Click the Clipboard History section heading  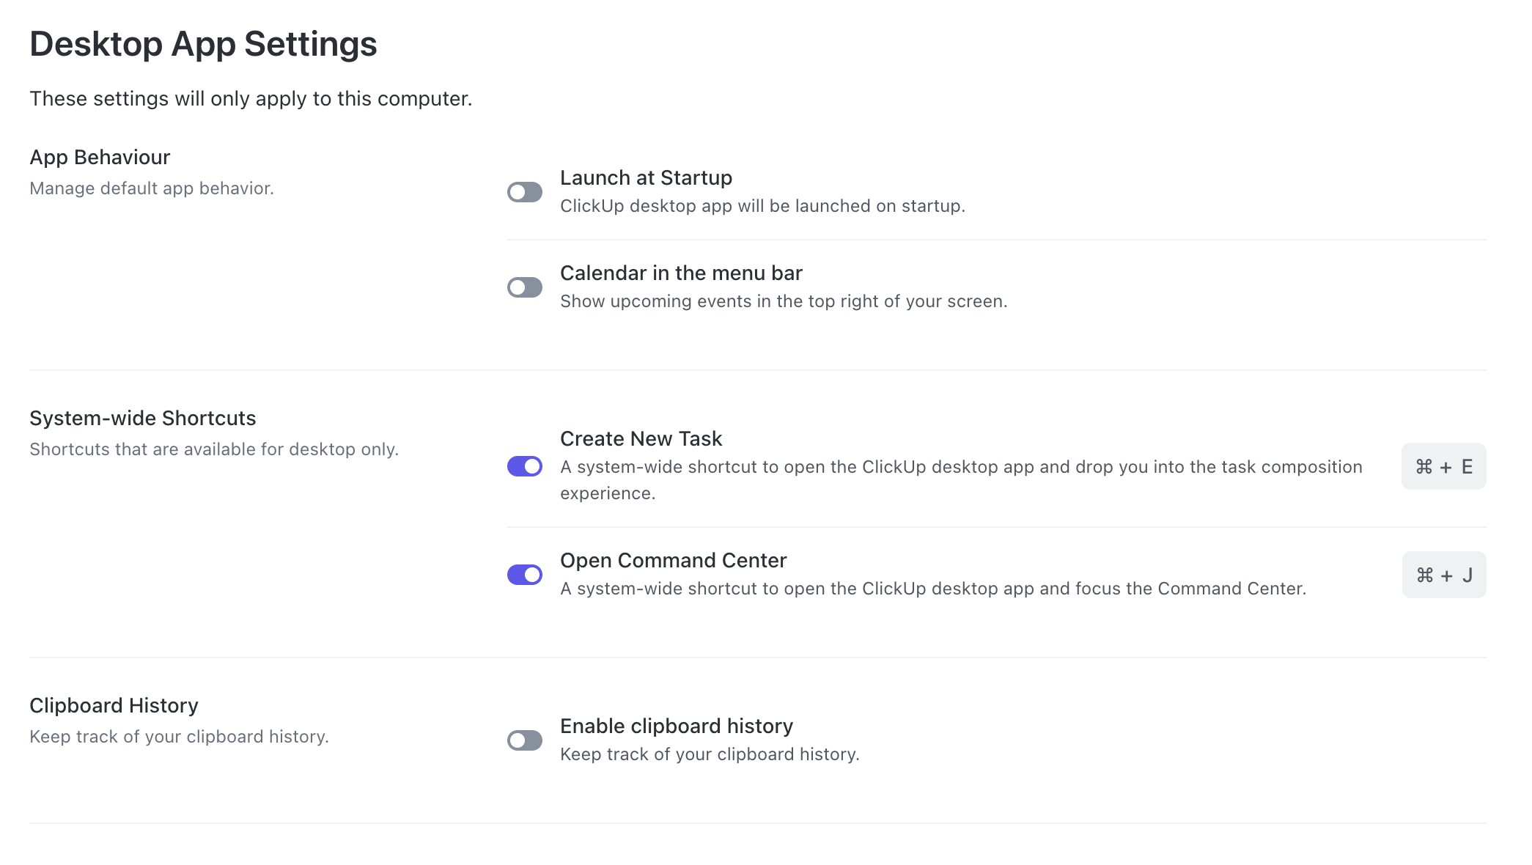point(114,706)
